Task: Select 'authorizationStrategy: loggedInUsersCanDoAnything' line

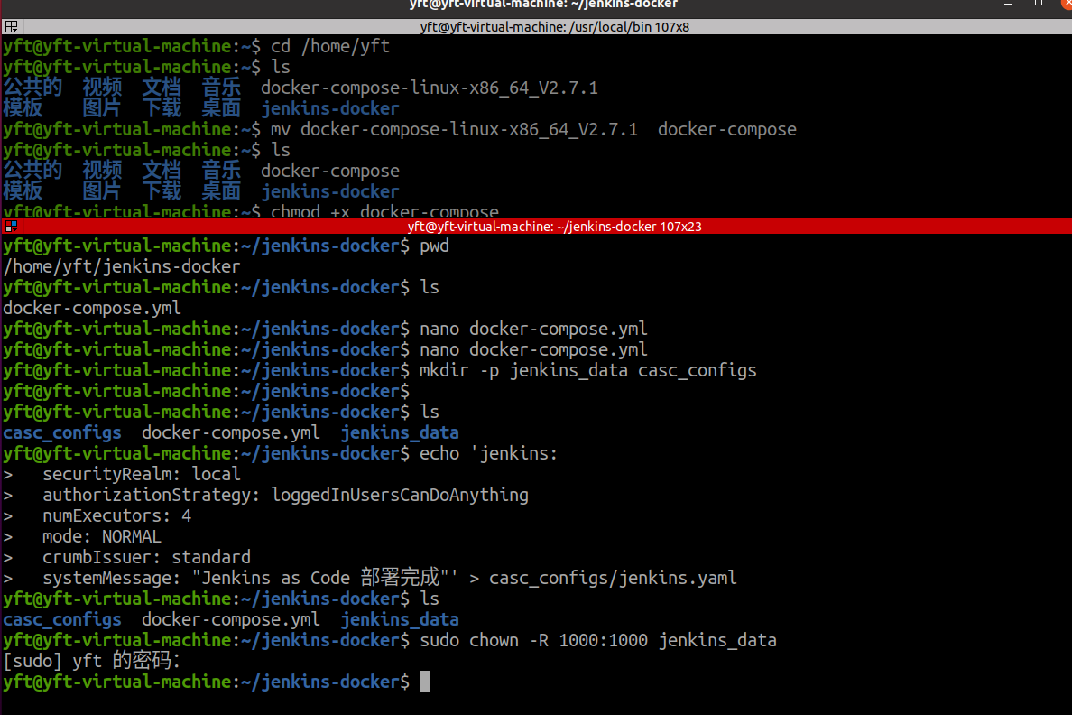Action: click(286, 495)
